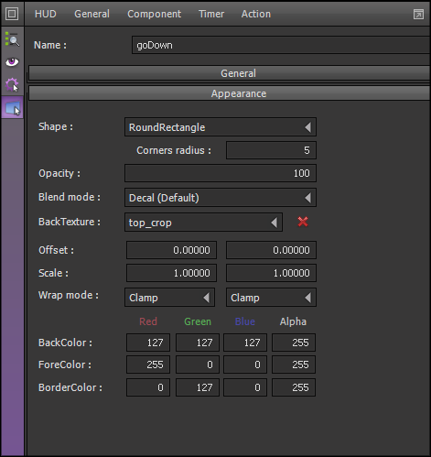Click the square frame icon at top-left

click(12, 14)
